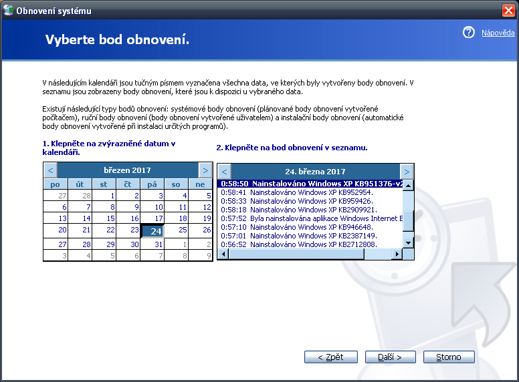Pick March 20 in the calendar

pyautogui.click(x=56, y=230)
